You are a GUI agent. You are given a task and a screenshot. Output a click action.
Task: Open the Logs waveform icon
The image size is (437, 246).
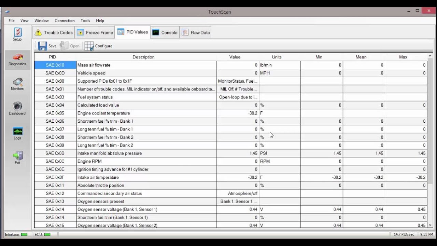click(x=17, y=131)
